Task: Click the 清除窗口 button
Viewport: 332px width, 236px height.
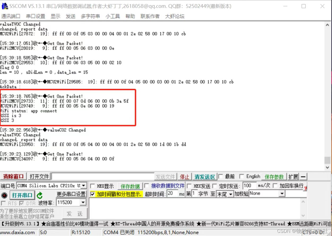Action: (x=14, y=177)
